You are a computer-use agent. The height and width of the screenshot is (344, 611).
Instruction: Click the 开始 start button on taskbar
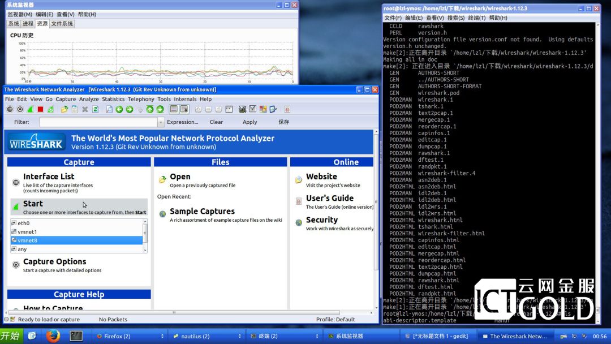click(x=11, y=336)
